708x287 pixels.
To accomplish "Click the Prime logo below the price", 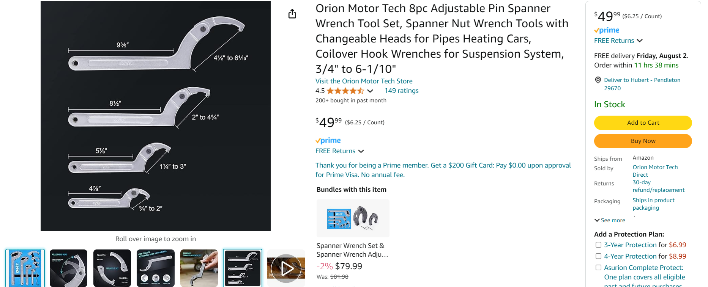I will [x=328, y=141].
